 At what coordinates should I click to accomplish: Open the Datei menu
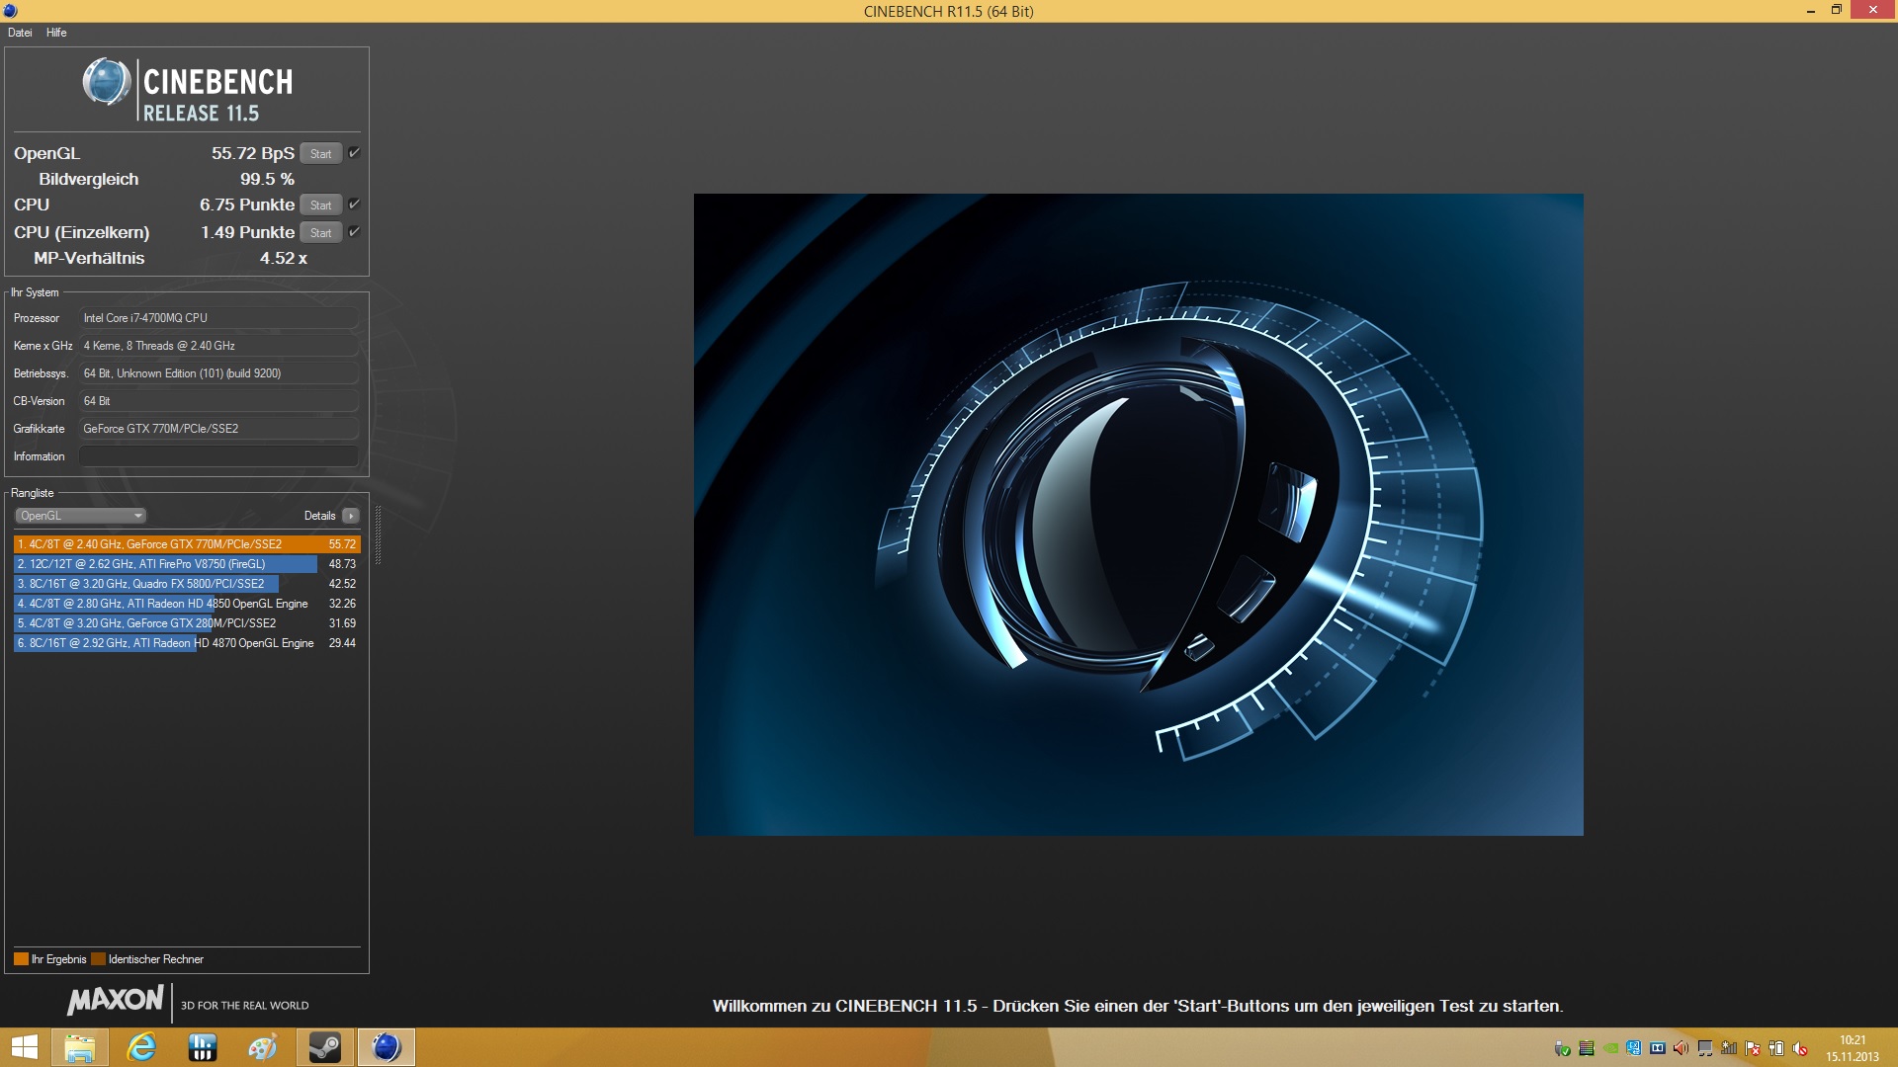coord(20,33)
